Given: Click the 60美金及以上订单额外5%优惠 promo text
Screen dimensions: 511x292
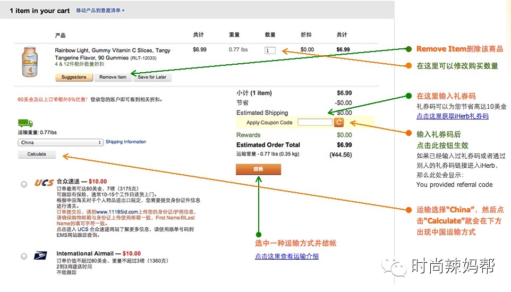Looking at the screenshot, I should [53, 99].
